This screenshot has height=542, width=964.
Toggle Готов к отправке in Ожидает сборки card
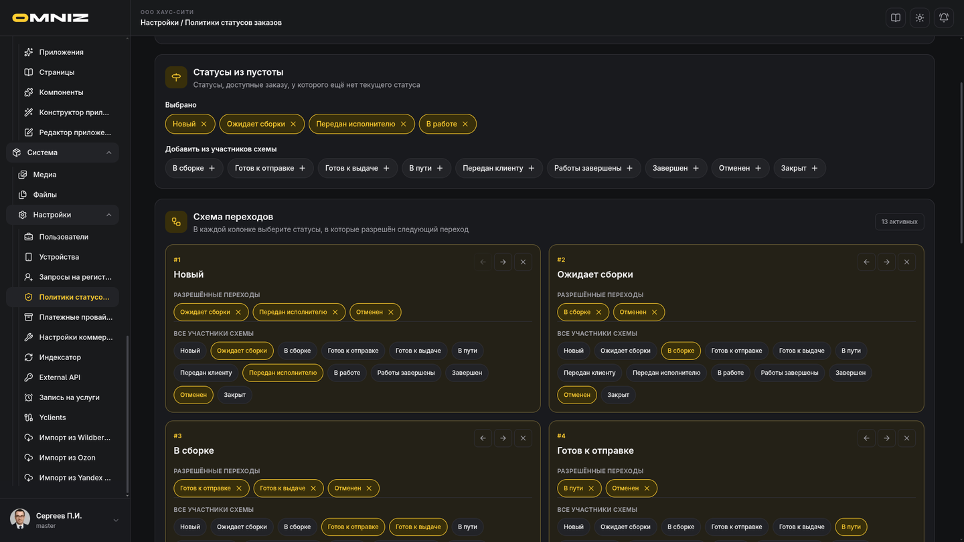coord(736,351)
